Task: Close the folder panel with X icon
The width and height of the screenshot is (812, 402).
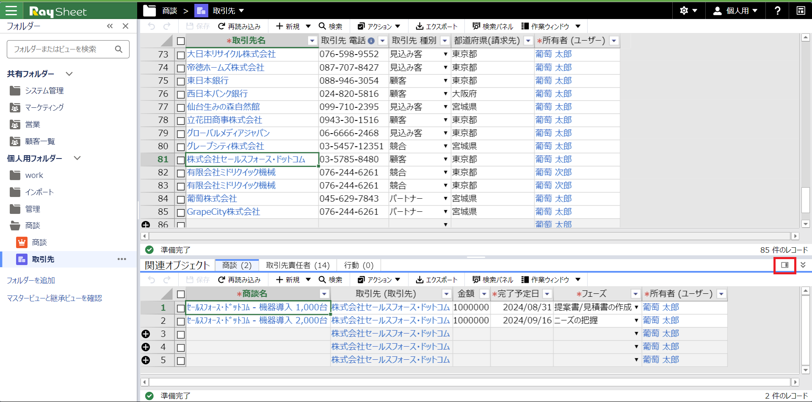Action: (125, 26)
